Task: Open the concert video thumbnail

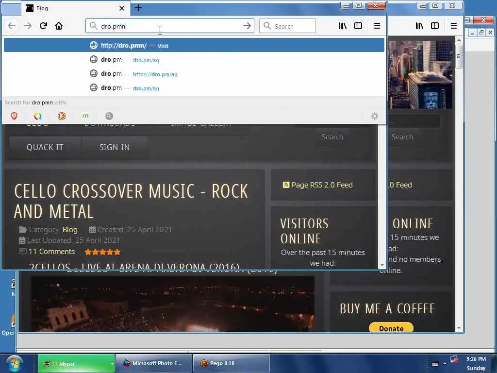Action: [x=172, y=304]
